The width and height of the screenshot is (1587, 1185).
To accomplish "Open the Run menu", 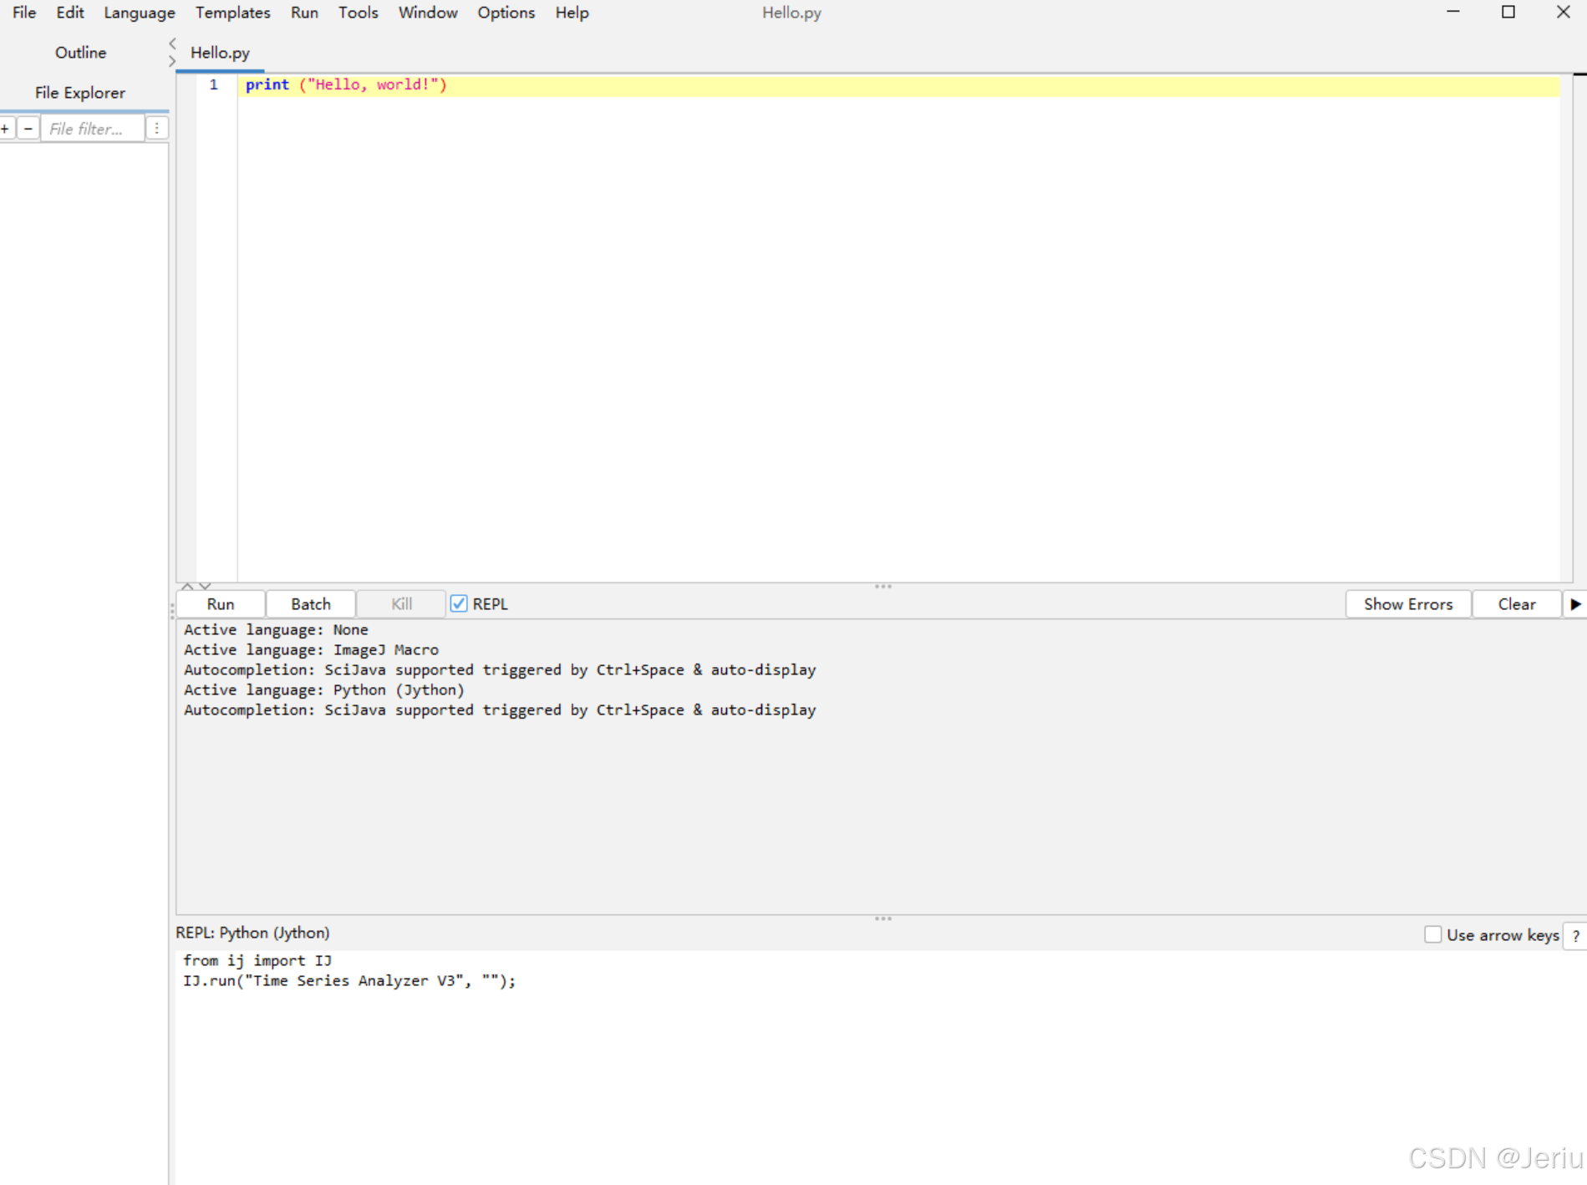I will pos(304,13).
